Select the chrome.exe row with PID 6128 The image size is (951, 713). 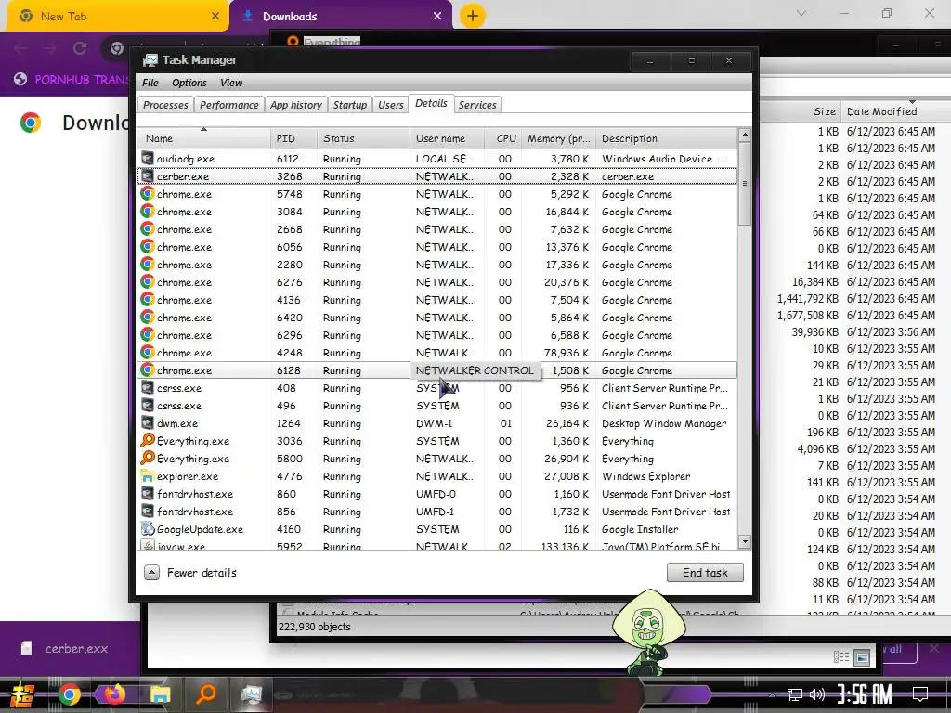(437, 370)
